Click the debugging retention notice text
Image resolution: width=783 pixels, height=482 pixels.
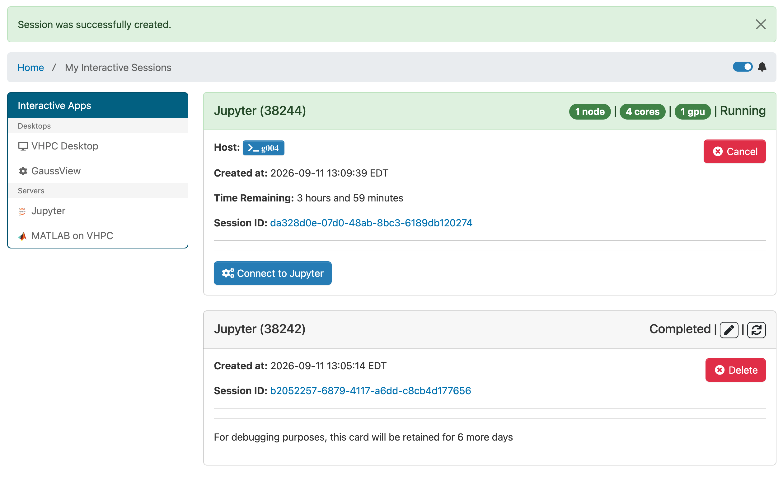(x=363, y=437)
